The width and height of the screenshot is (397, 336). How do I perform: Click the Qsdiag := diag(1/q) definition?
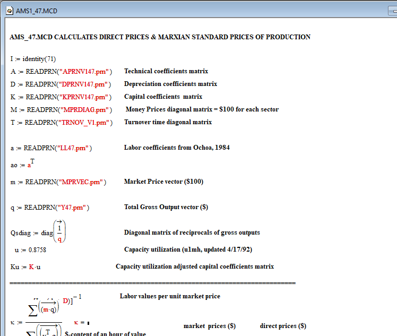(38, 231)
